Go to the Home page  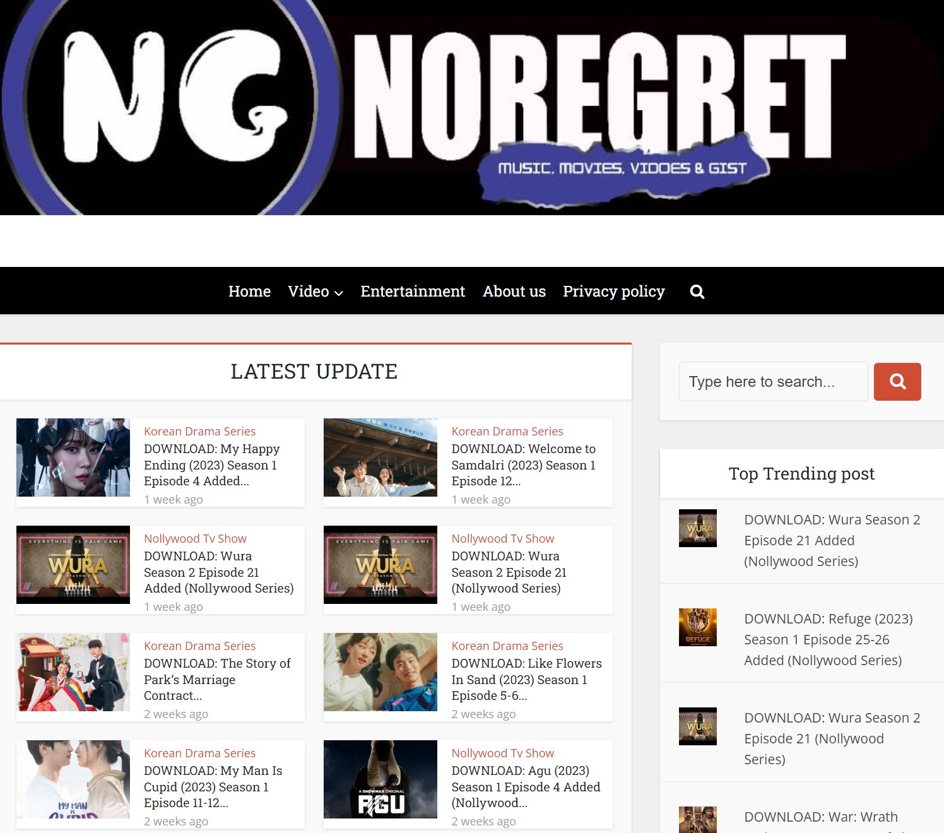(x=249, y=292)
